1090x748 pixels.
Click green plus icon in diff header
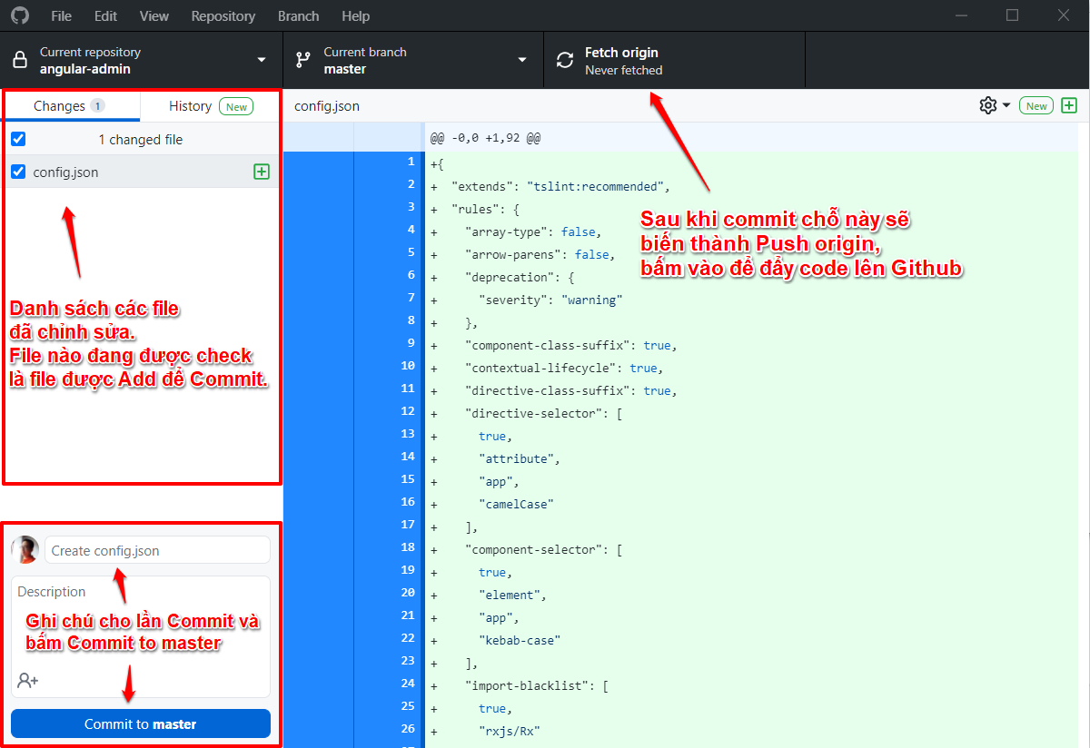(x=1069, y=105)
